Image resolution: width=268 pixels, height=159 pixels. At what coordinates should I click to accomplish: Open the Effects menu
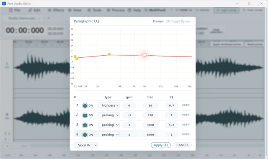(x=56, y=10)
